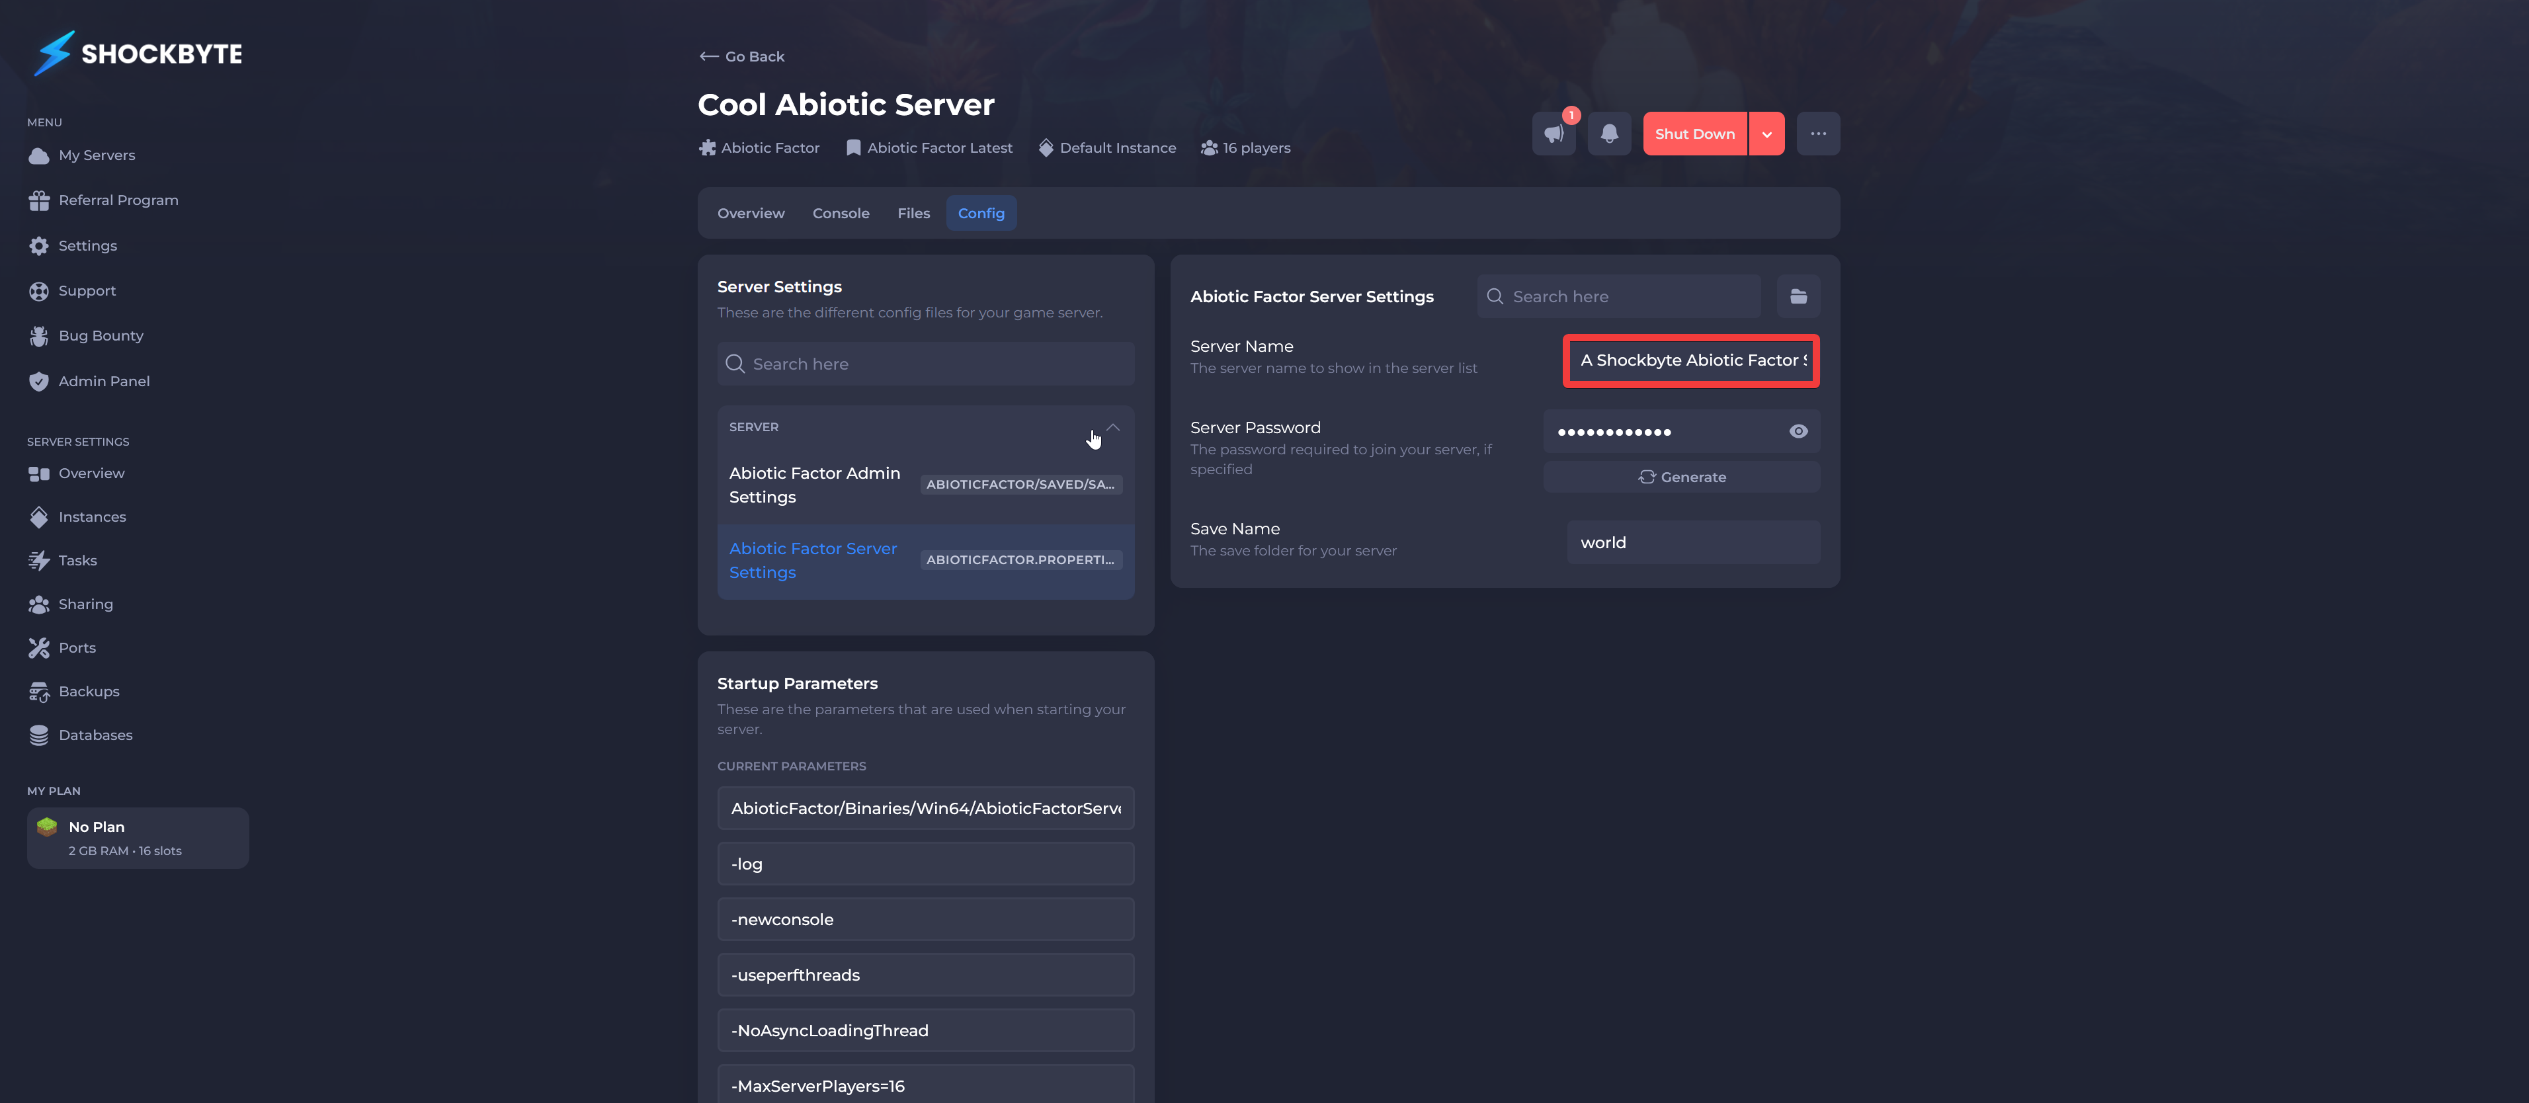The image size is (2529, 1103).
Task: Click the Referral Program gift icon
Action: coord(38,200)
